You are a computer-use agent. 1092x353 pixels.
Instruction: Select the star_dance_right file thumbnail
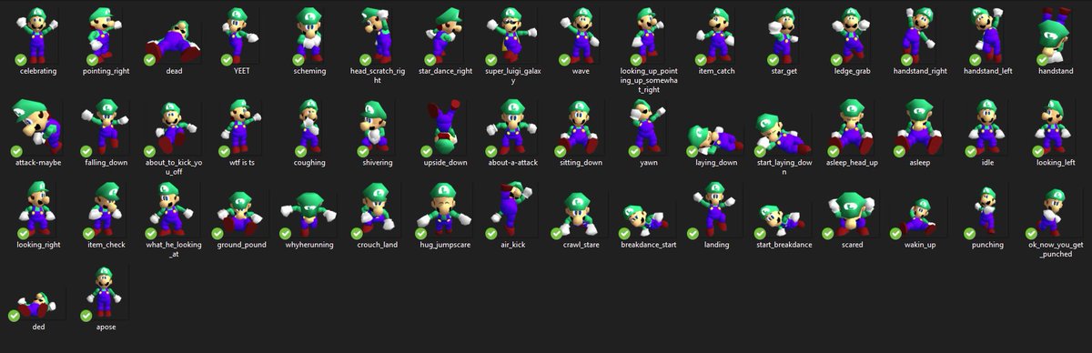(446, 35)
